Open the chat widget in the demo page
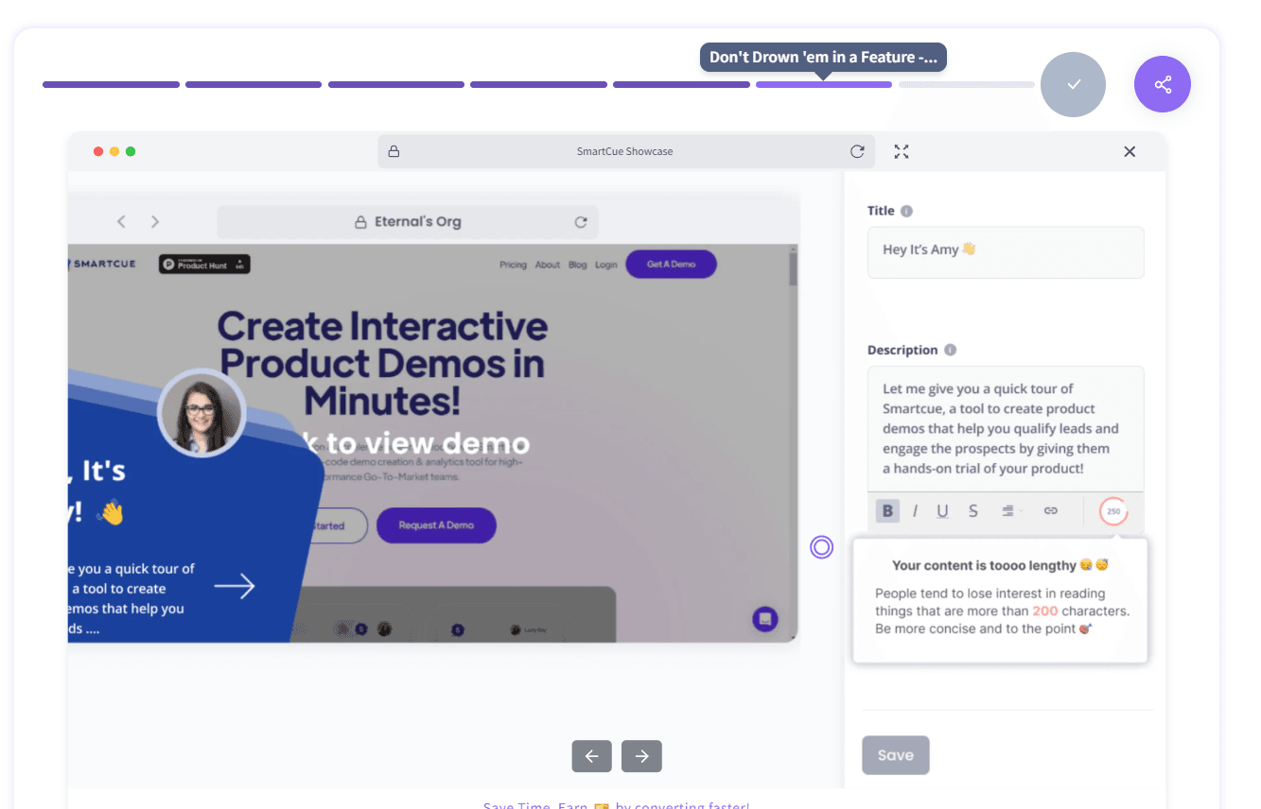Image resolution: width=1261 pixels, height=809 pixels. click(765, 619)
